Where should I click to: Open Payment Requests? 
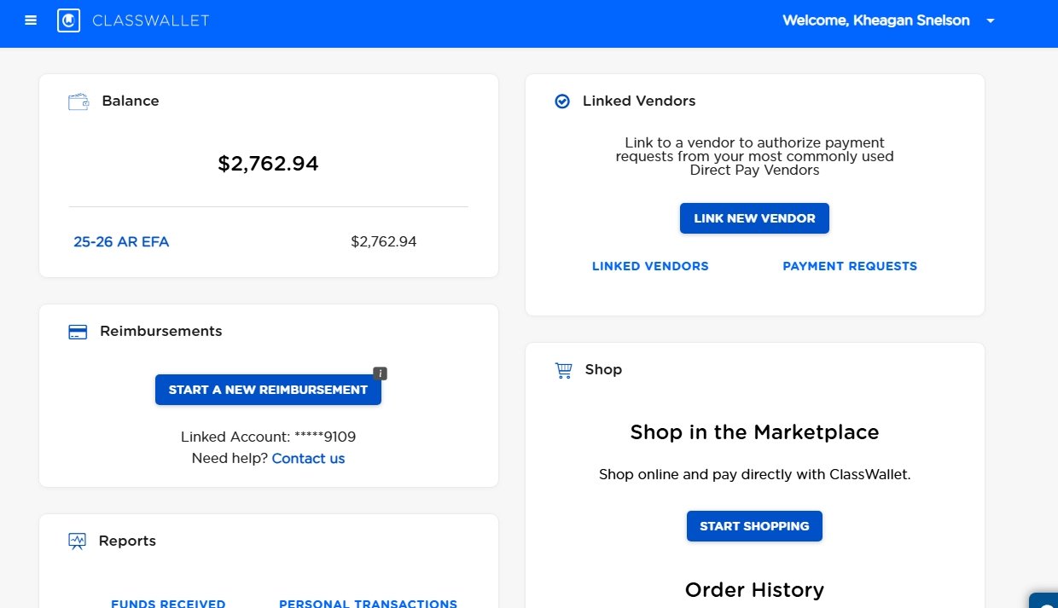pyautogui.click(x=850, y=266)
